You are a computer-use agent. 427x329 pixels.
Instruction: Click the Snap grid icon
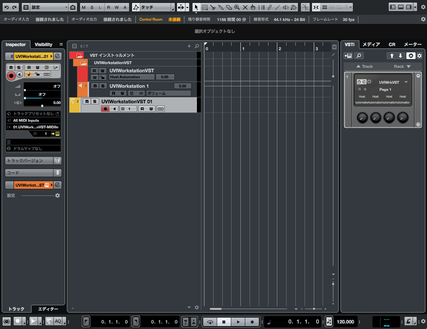click(324, 7)
